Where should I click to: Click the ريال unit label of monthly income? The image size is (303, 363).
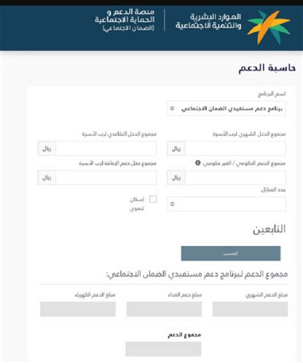(x=176, y=148)
